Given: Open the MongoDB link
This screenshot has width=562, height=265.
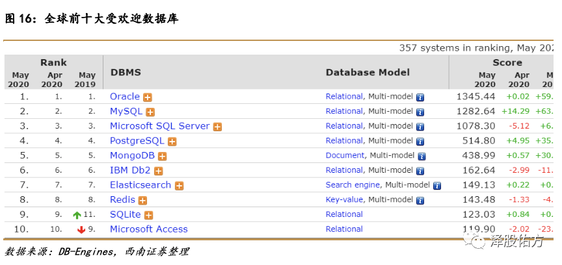Looking at the screenshot, I should pyautogui.click(x=132, y=155).
